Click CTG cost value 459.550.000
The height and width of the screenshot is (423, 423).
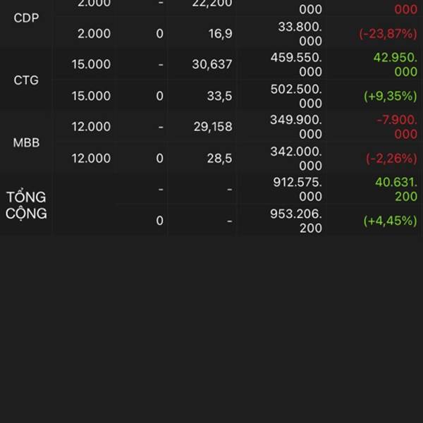pyautogui.click(x=296, y=64)
